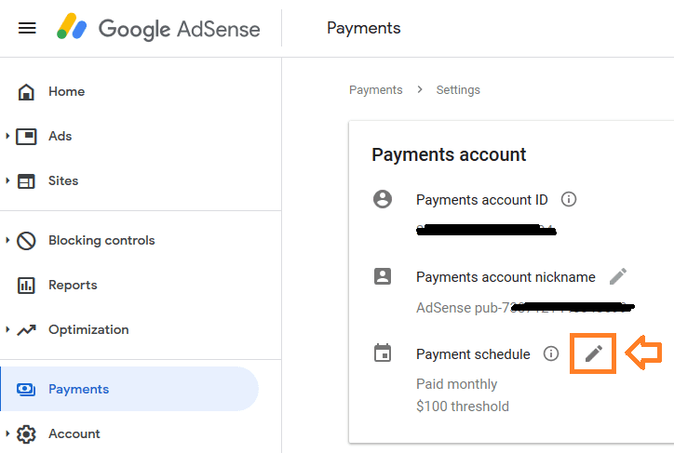Click the Payments account nickname label
The width and height of the screenshot is (674, 453).
click(x=505, y=277)
